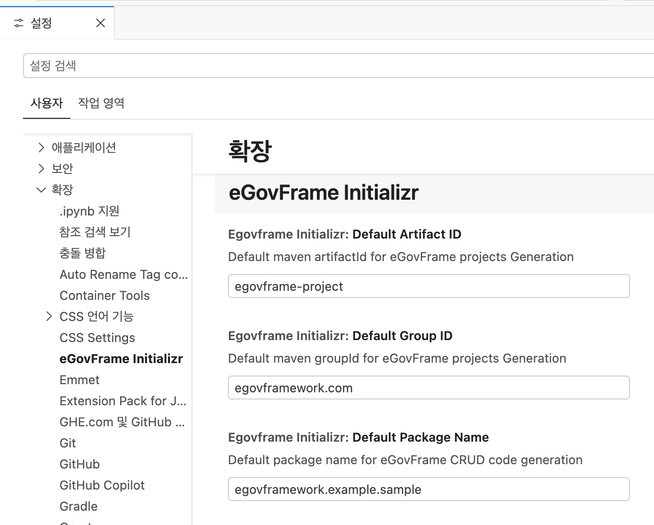The image size is (654, 525).
Task: Close the 설정 settings tab
Action: pyautogui.click(x=100, y=23)
